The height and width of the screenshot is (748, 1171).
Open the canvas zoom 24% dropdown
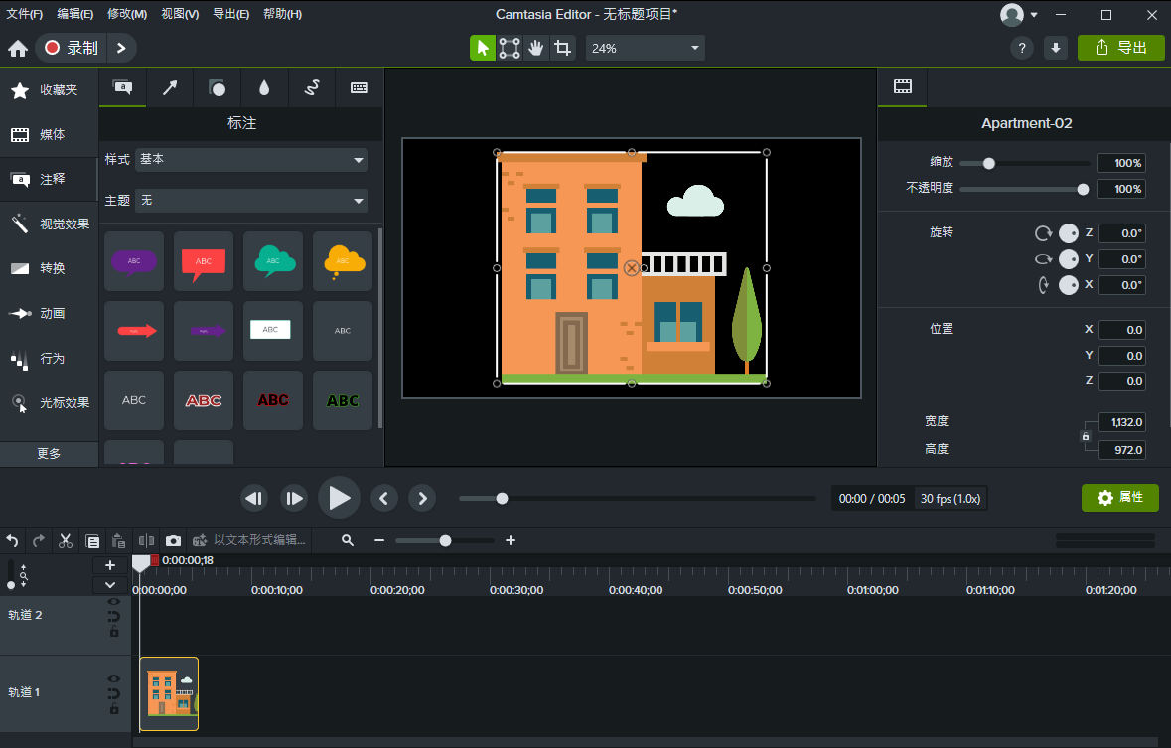[646, 48]
